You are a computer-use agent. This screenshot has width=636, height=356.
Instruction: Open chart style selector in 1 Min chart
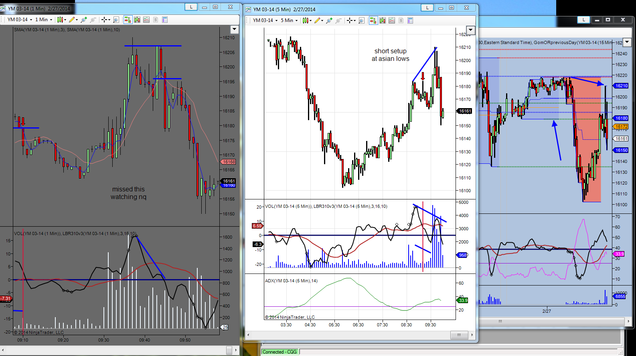60,20
